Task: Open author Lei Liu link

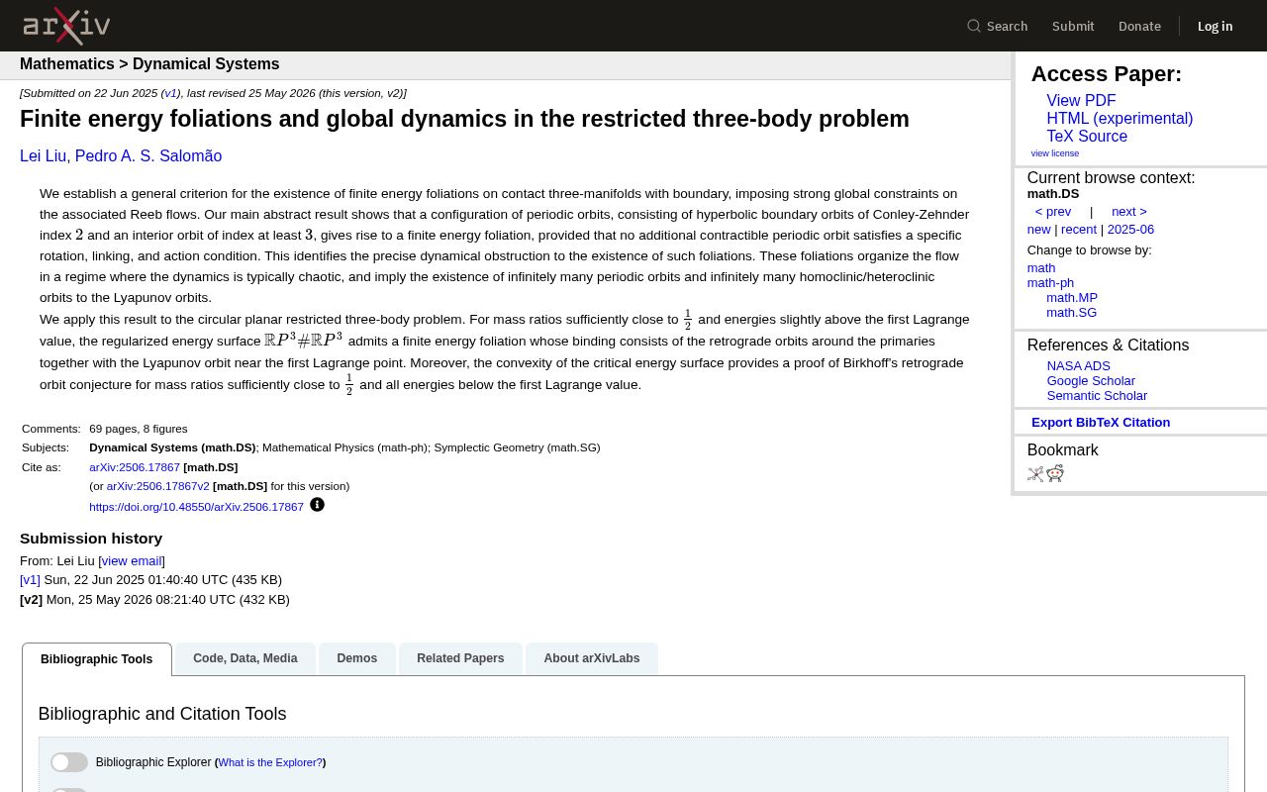Action: coord(43,156)
